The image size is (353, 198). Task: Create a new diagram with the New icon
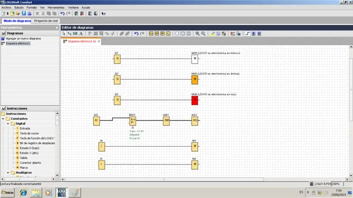tap(3, 14)
